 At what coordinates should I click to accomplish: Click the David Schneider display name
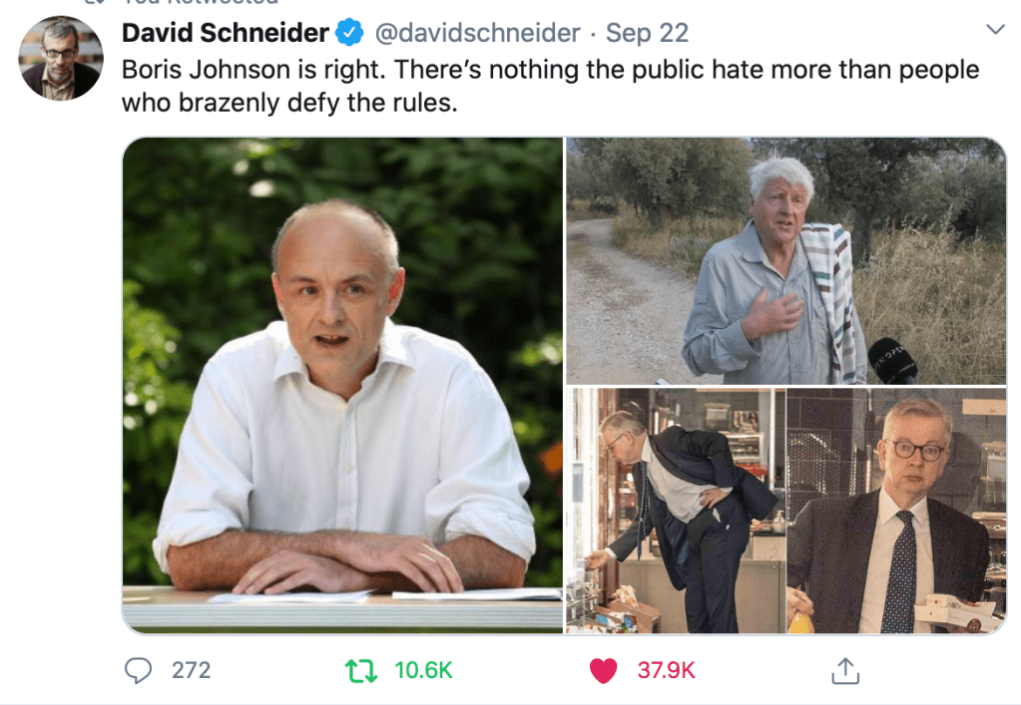pos(226,33)
